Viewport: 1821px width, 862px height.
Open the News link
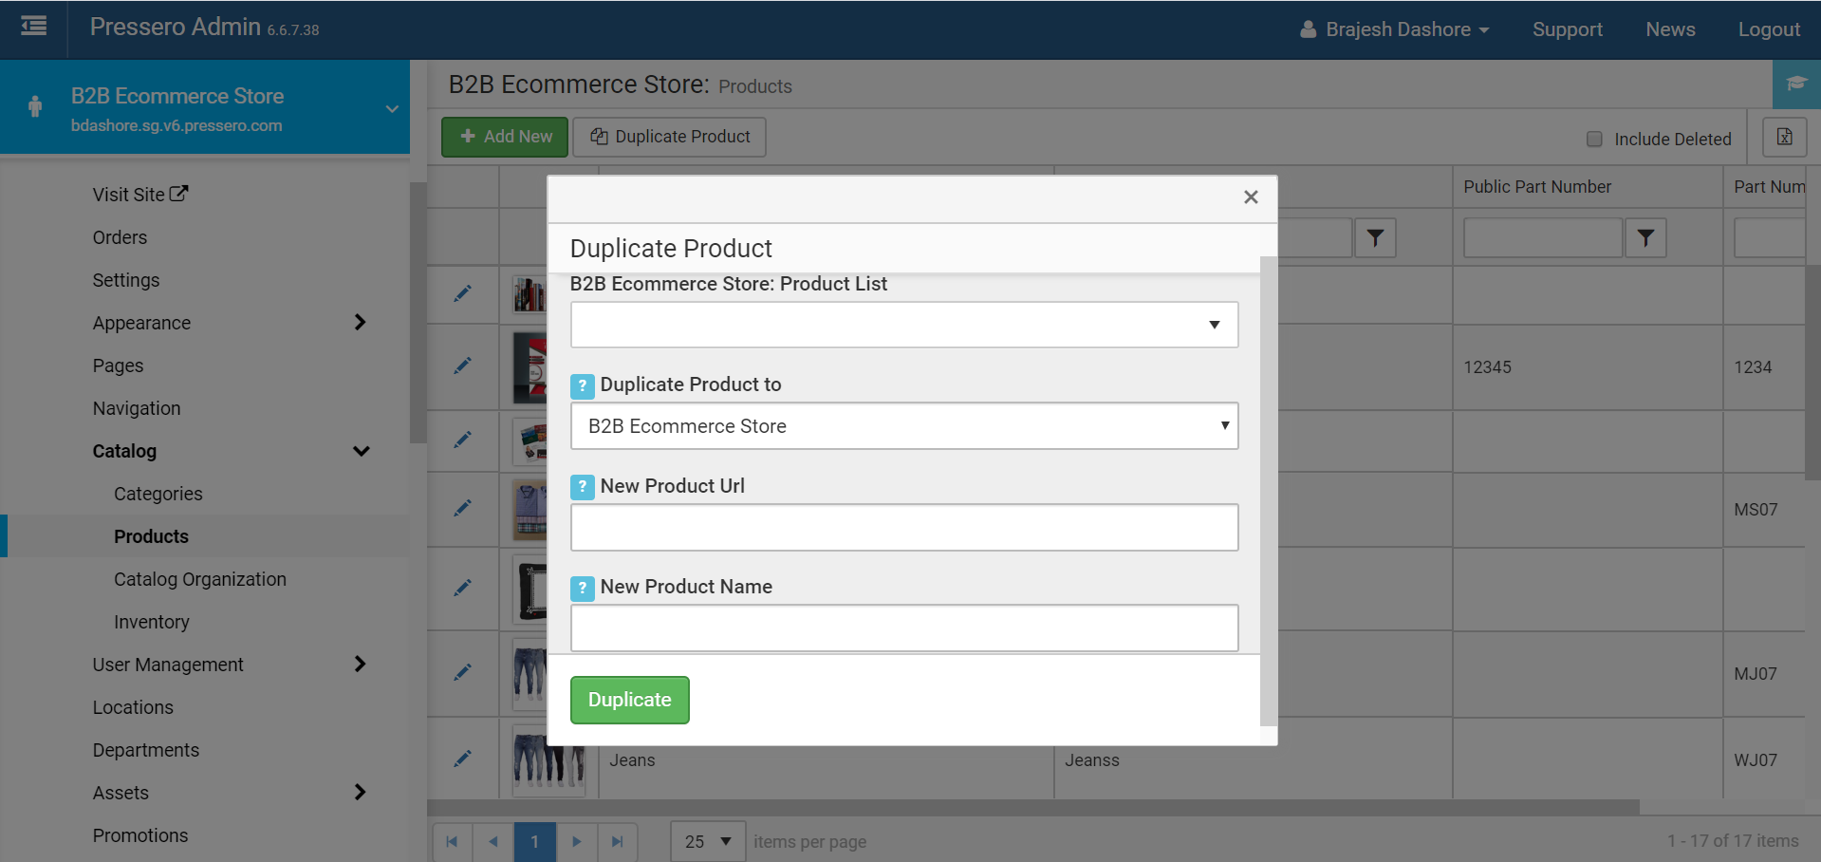pyautogui.click(x=1670, y=29)
